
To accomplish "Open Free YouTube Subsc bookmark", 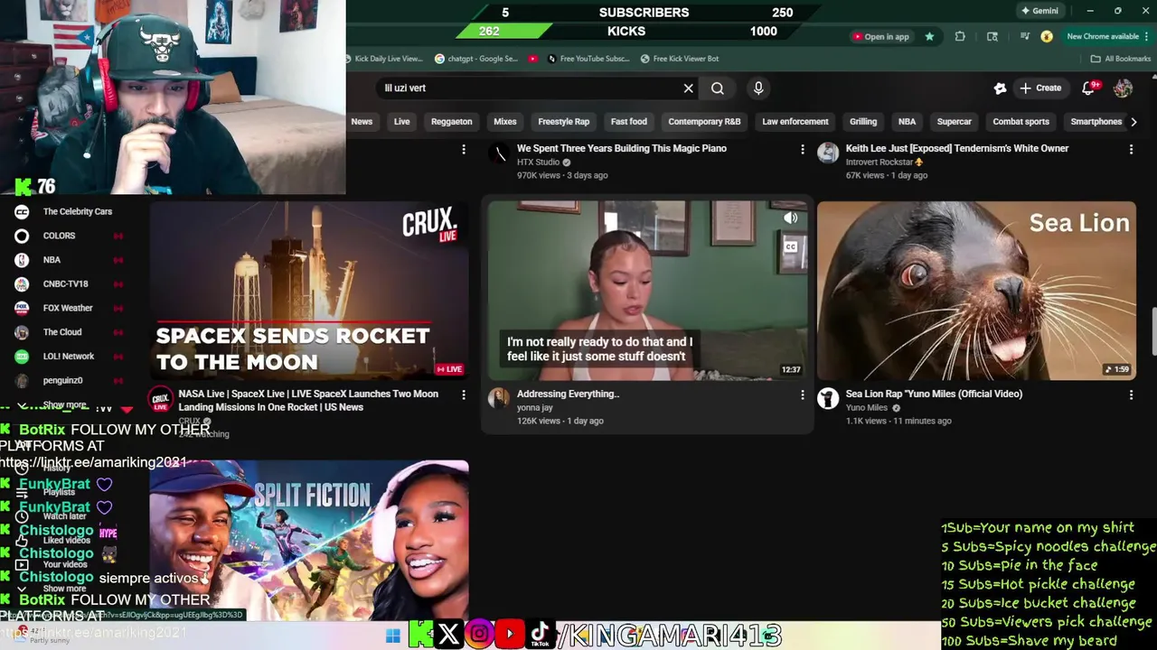I will 588,59.
